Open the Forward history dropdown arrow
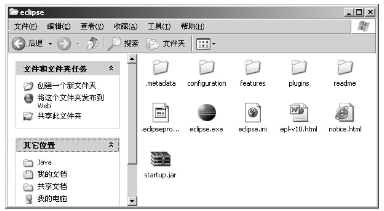Viewport: 384px width, 211px height. point(78,44)
